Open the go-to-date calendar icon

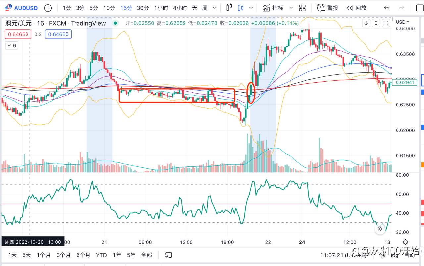tap(168, 255)
